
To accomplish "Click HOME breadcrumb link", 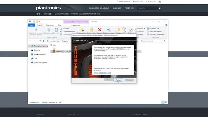I will coord(38,14).
